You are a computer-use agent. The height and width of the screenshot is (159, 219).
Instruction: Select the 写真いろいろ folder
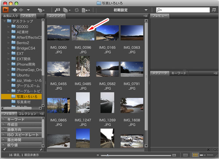[21, 96]
